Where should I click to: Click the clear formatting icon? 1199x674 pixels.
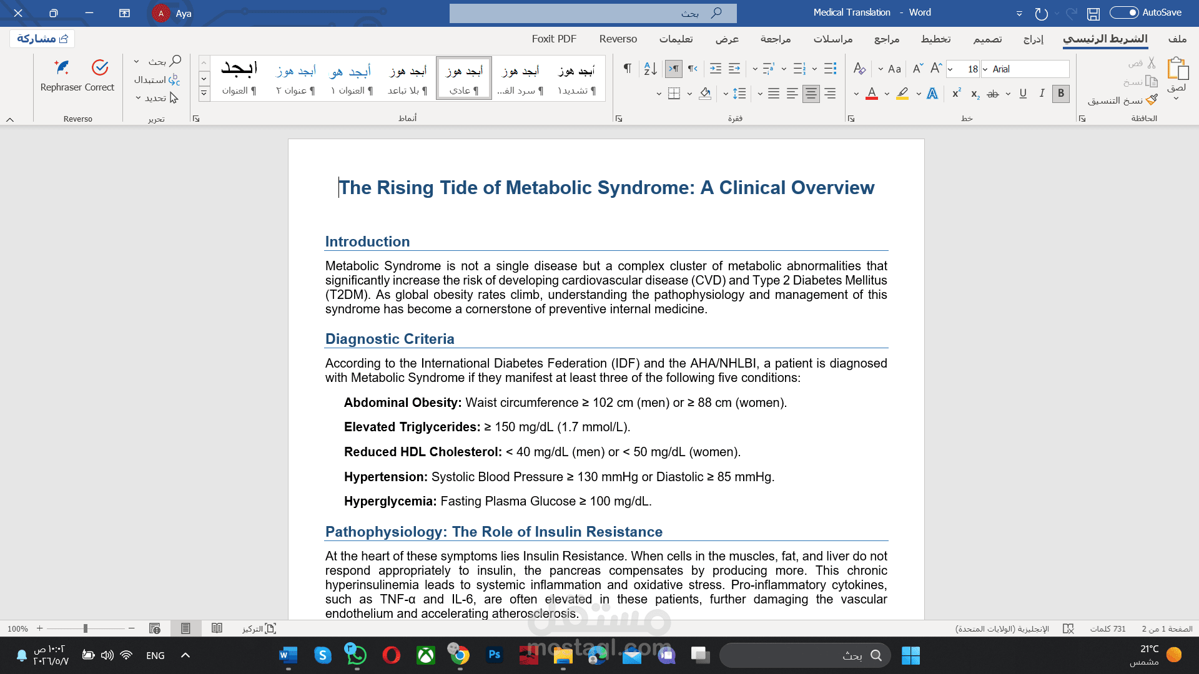pos(860,69)
